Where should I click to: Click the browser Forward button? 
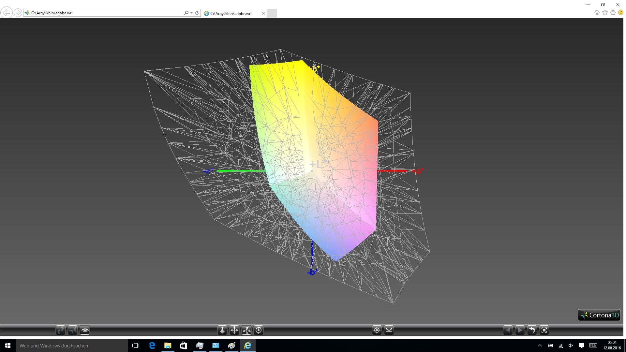click(x=18, y=13)
